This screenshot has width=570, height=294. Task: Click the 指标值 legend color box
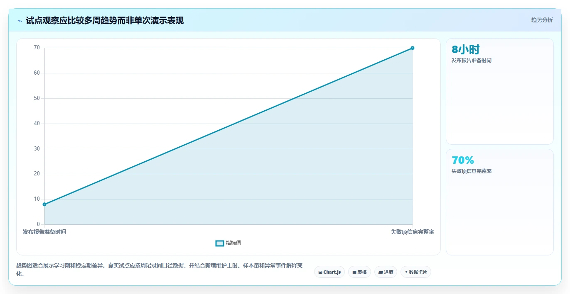(x=220, y=243)
